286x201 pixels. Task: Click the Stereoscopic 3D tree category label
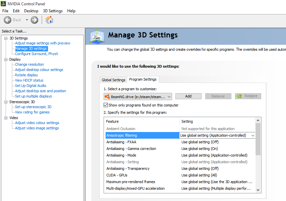click(22, 102)
